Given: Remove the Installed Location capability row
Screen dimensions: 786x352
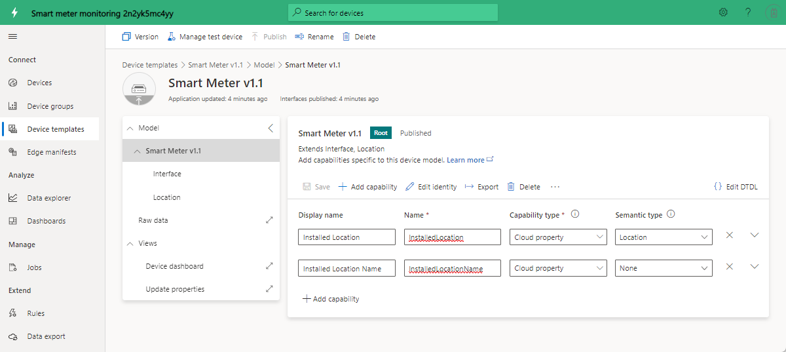Looking at the screenshot, I should [730, 235].
